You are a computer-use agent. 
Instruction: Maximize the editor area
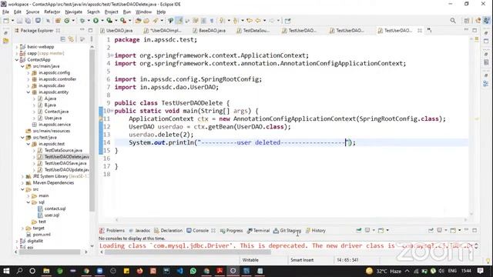(x=475, y=30)
